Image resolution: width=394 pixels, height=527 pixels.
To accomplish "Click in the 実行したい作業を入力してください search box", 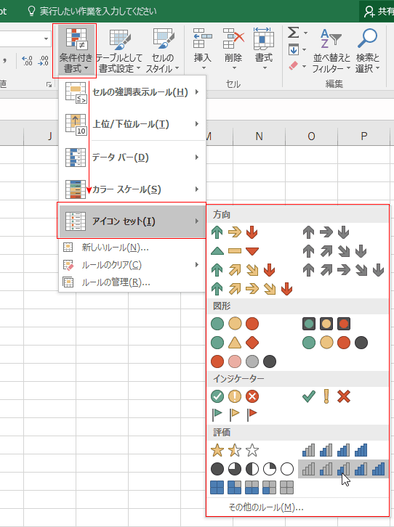I will pyautogui.click(x=98, y=11).
